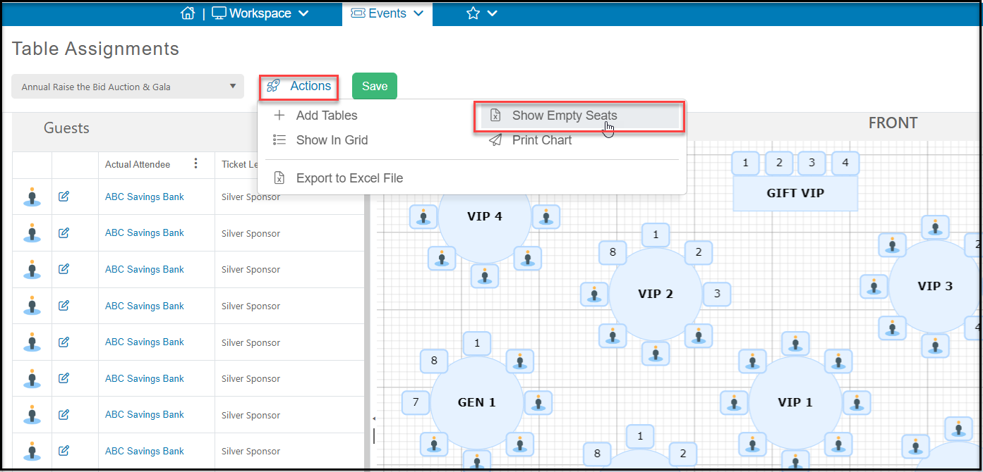Click the ticket icon next to Events
This screenshot has height=472, width=983.
coord(358,13)
